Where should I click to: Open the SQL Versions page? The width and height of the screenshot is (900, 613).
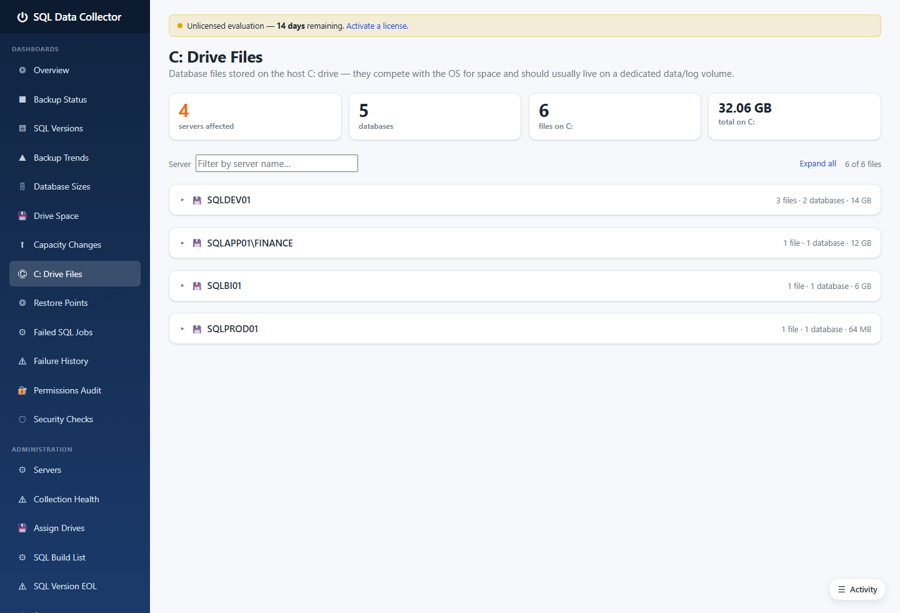pyautogui.click(x=75, y=128)
